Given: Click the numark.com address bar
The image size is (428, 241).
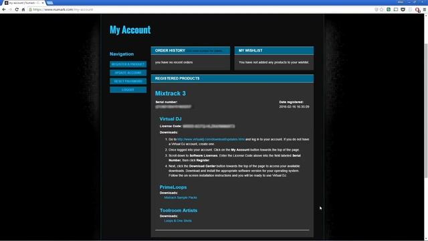Looking at the screenshot, I should [202, 9].
